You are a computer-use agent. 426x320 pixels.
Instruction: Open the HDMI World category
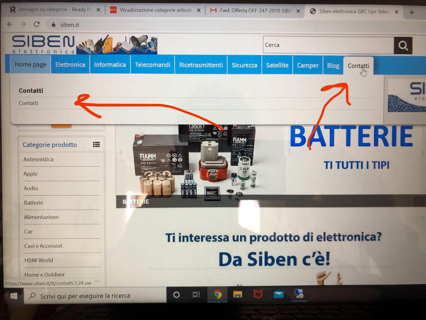pyautogui.click(x=39, y=260)
